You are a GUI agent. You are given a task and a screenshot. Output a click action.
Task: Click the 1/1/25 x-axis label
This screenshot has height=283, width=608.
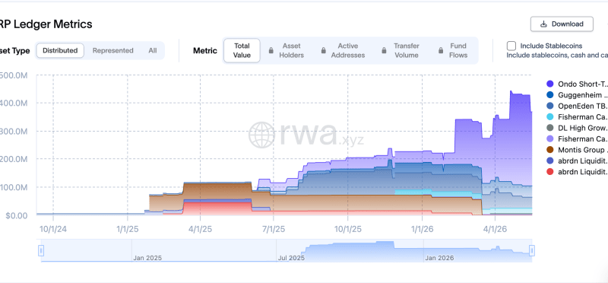[x=128, y=230]
